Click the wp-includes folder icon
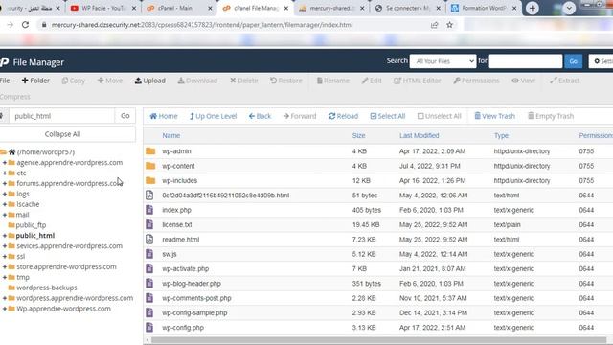 click(150, 181)
